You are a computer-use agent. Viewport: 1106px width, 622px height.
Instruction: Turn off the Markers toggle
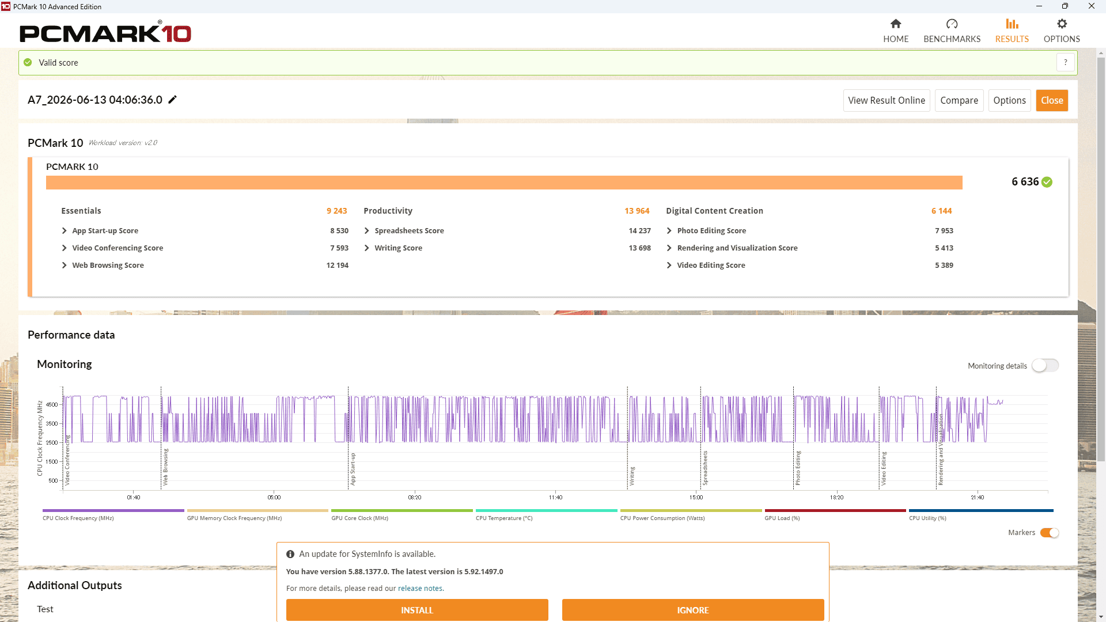1049,533
